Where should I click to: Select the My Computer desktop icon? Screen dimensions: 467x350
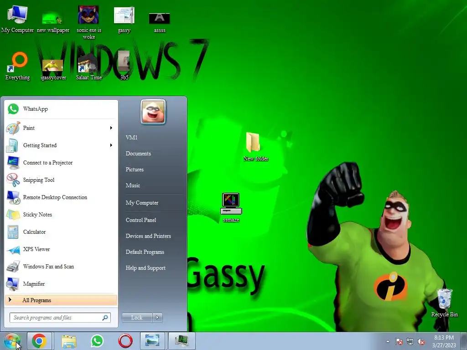point(17,19)
